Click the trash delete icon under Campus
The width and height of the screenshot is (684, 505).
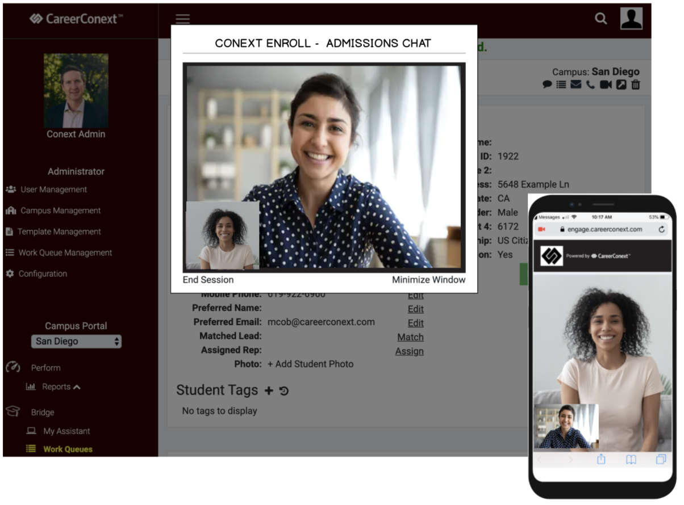click(636, 85)
